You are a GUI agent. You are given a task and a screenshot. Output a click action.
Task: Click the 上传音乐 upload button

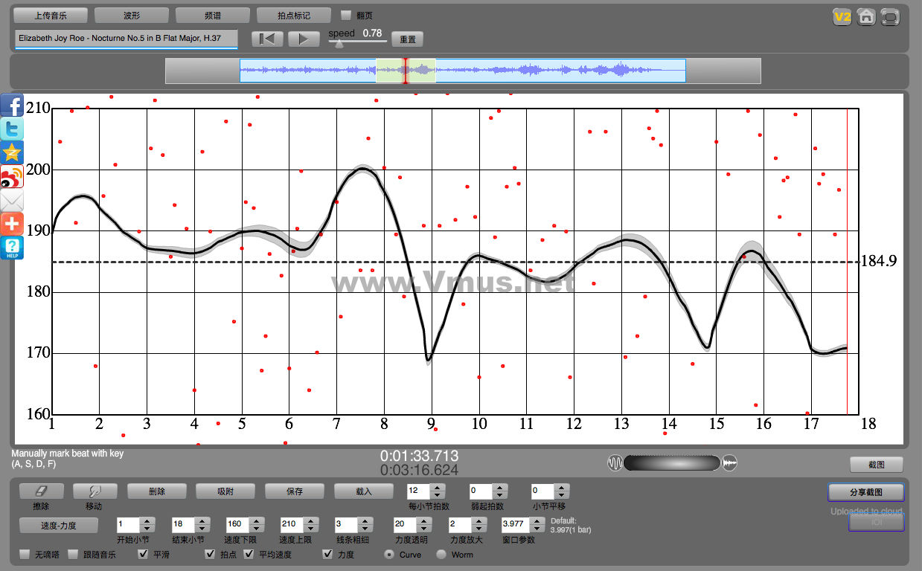(x=51, y=15)
